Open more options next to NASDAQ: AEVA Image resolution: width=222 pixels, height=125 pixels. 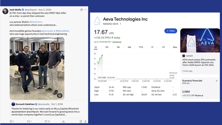tap(120, 24)
